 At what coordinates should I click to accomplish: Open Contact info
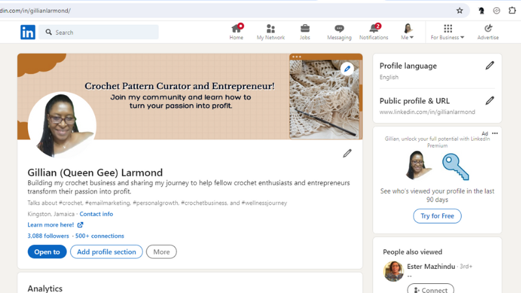[96, 214]
